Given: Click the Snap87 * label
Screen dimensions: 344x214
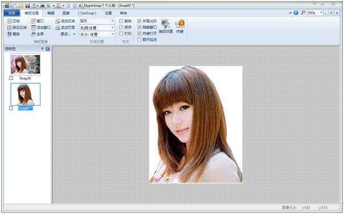Looking at the screenshot, I should tap(25, 108).
